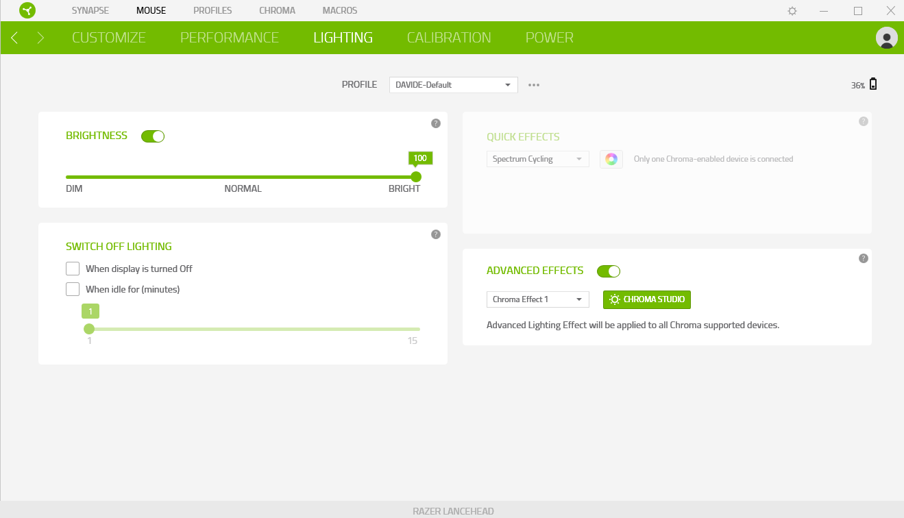Click the 15 minutes slider end label

coord(413,341)
